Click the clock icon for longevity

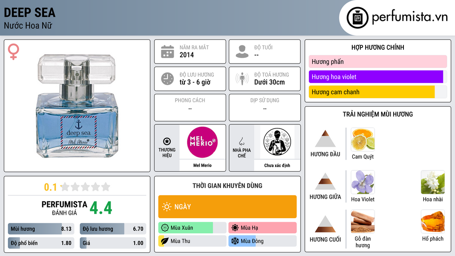[168, 79]
